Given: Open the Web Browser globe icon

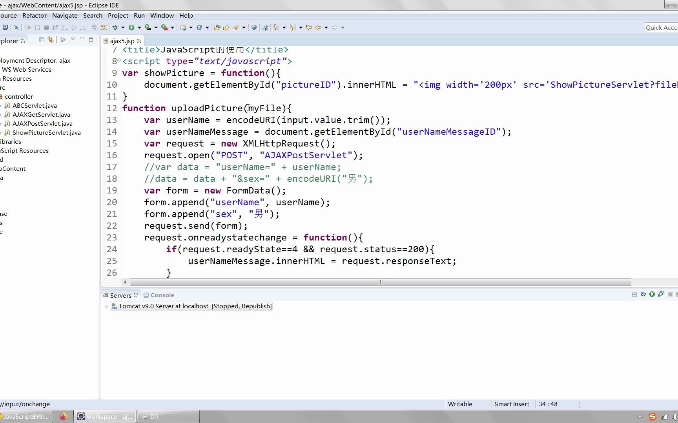Looking at the screenshot, I should pos(254,27).
